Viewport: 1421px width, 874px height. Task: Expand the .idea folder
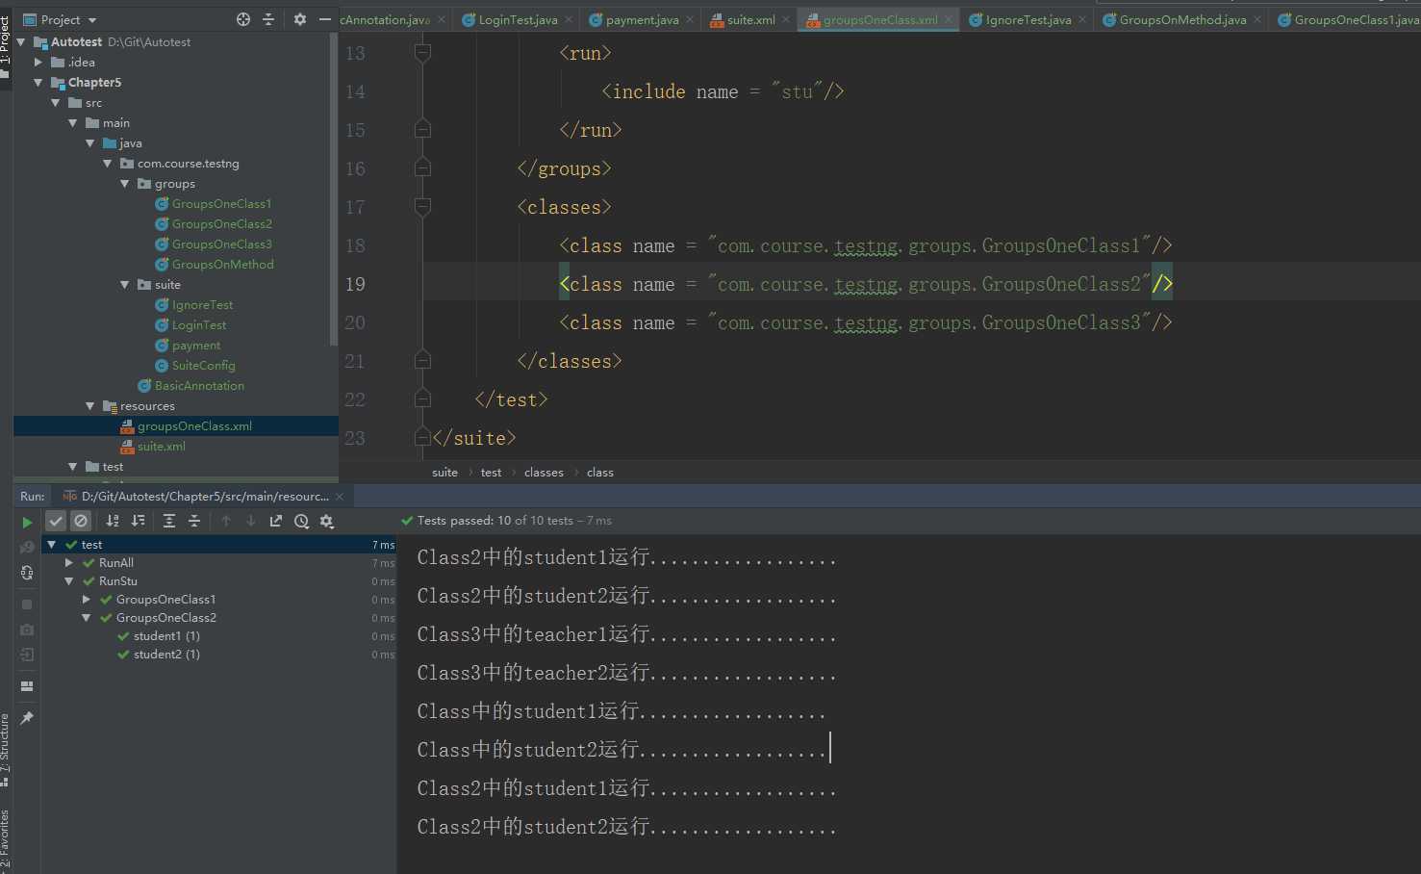pyautogui.click(x=38, y=63)
